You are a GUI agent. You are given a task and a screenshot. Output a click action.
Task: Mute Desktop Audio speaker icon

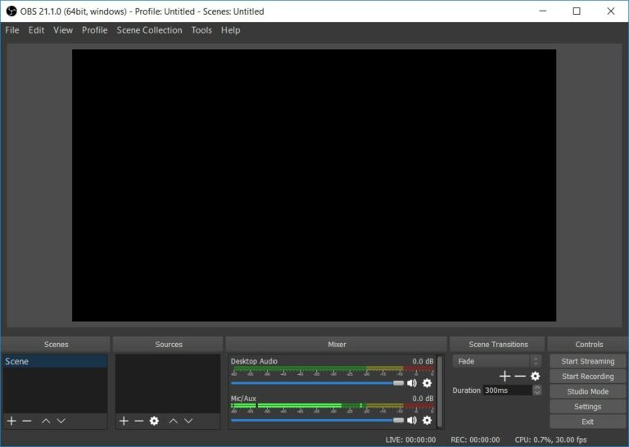(x=412, y=383)
